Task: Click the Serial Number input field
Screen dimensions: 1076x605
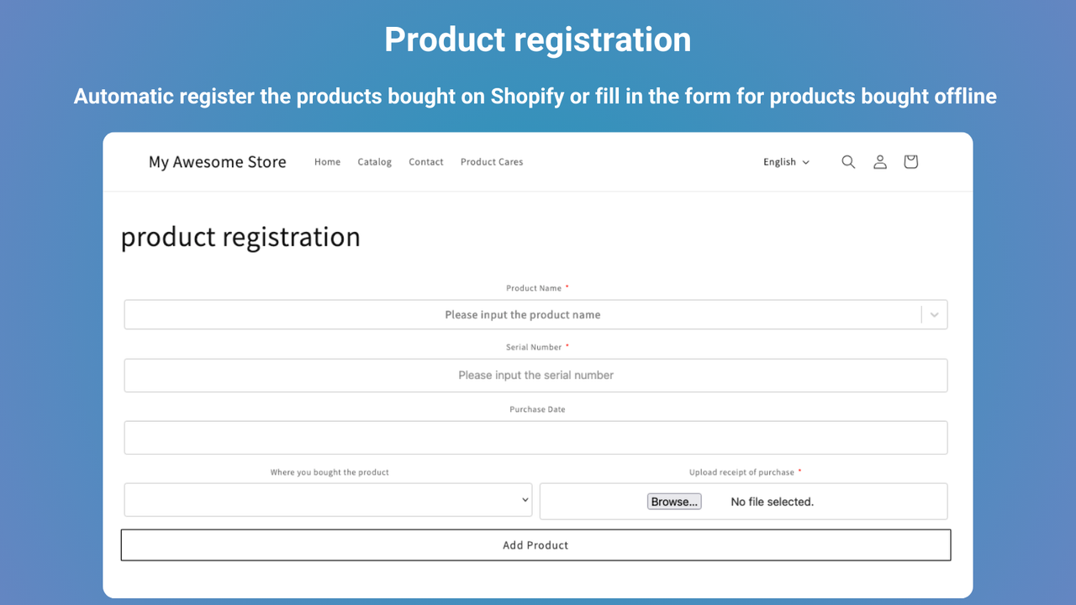Action: point(535,375)
